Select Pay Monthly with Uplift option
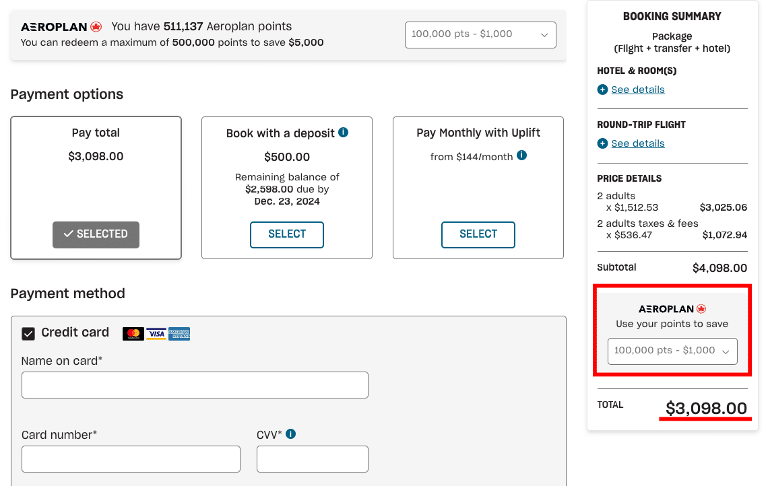Screen dimensions: 768x486 (478, 234)
